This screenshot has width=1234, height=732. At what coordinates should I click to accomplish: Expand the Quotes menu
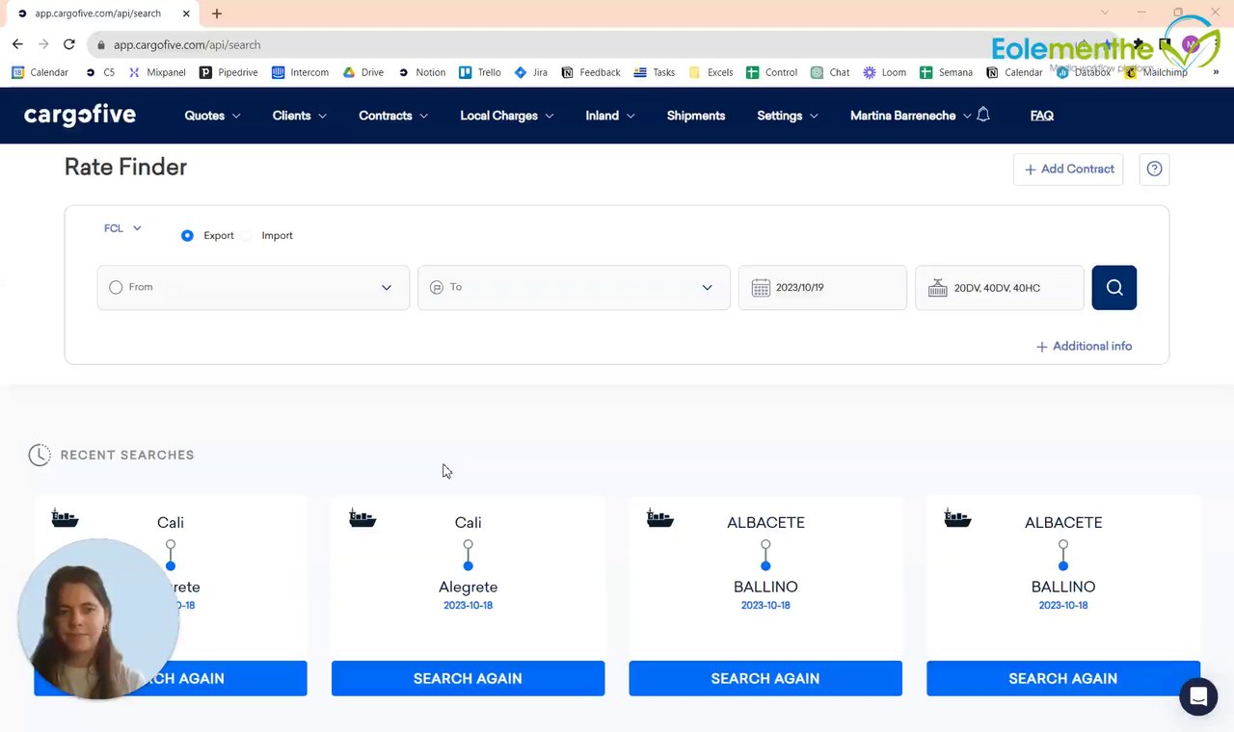pyautogui.click(x=212, y=115)
